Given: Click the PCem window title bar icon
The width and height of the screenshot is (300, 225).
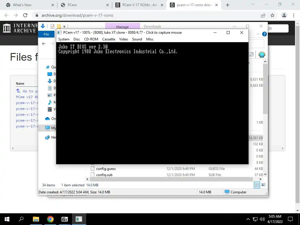Looking at the screenshot, I should click(x=59, y=33).
